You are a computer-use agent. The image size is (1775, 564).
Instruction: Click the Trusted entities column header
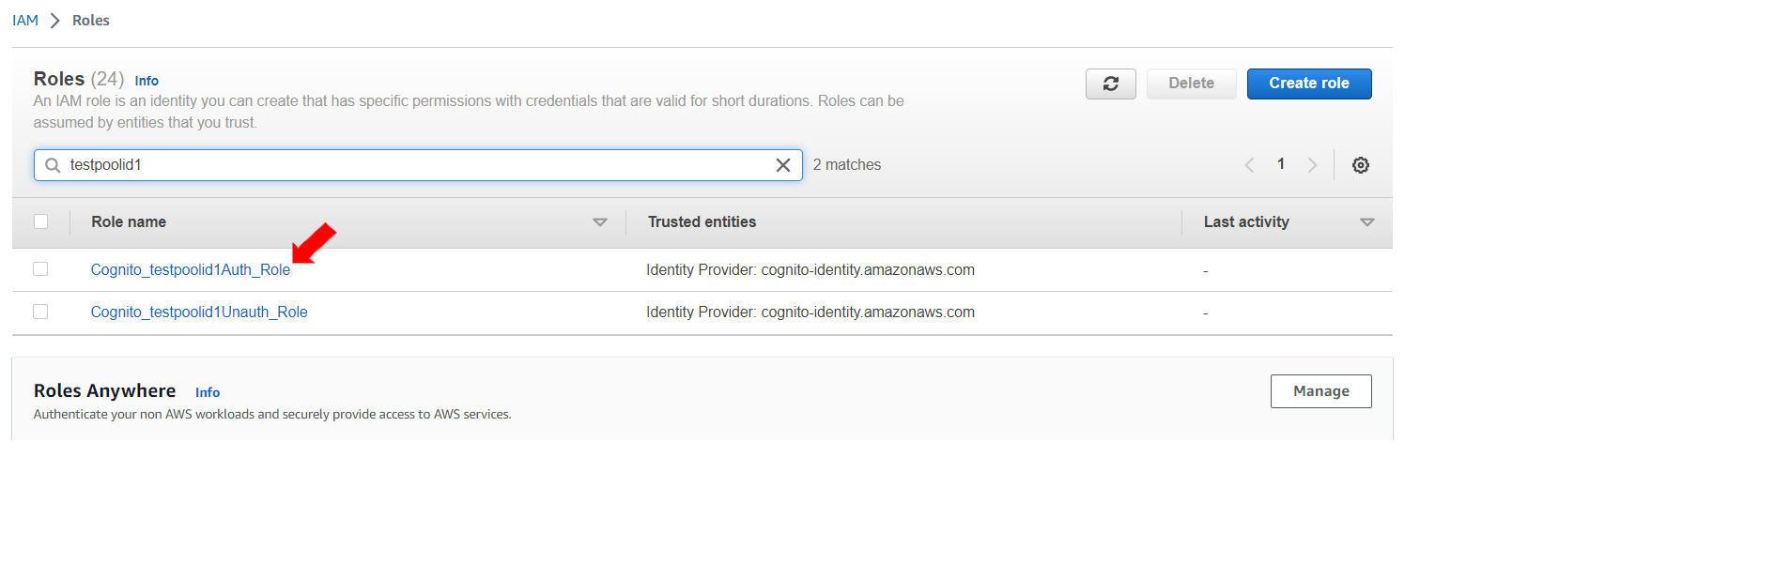tap(702, 222)
